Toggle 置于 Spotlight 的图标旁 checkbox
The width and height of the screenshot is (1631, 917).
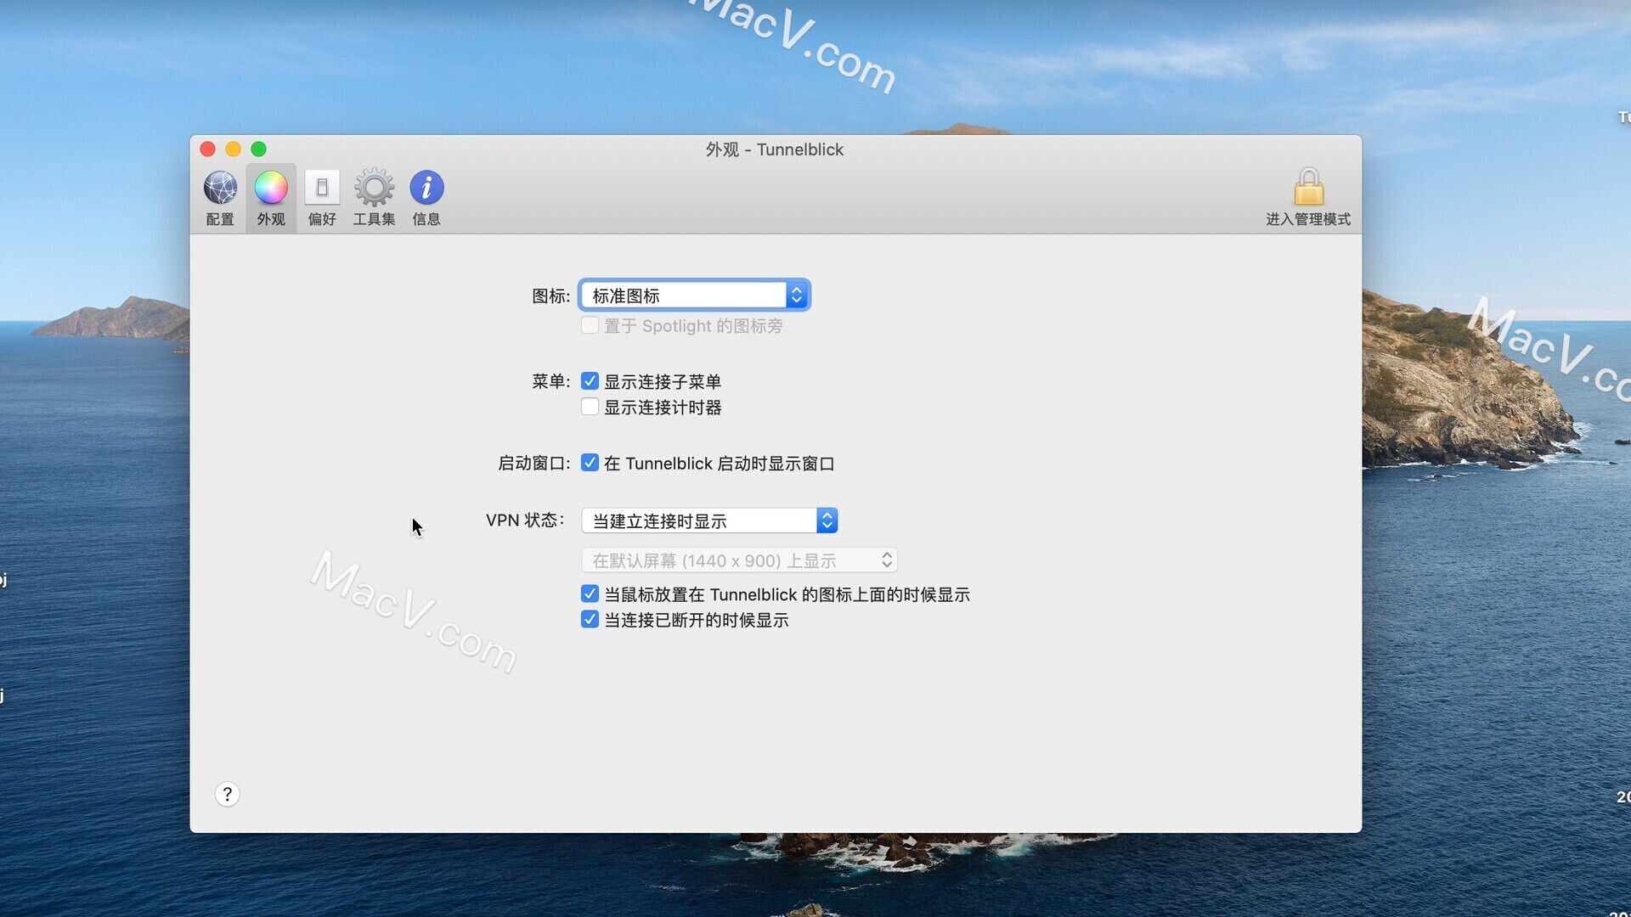(x=590, y=325)
